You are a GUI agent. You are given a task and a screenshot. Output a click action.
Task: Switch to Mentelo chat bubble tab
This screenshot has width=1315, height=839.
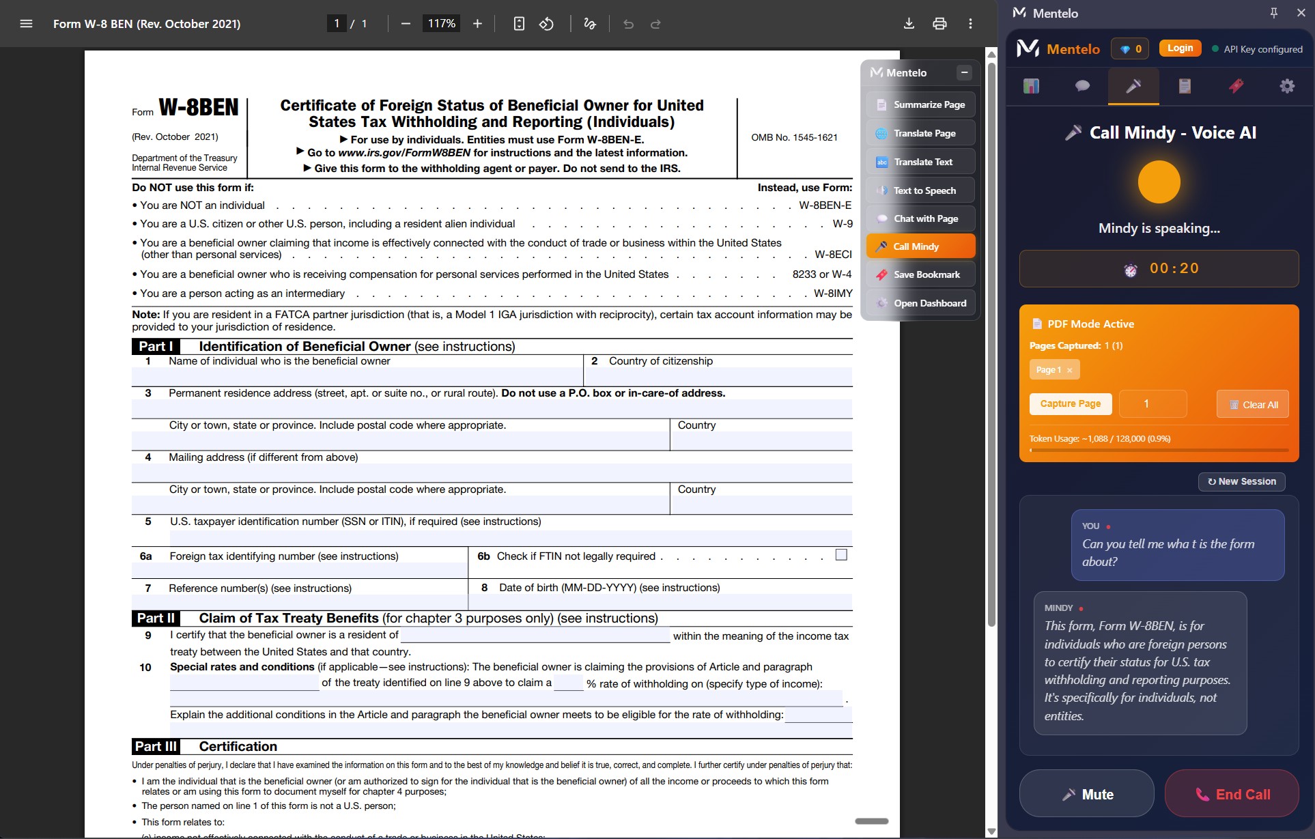1082,86
